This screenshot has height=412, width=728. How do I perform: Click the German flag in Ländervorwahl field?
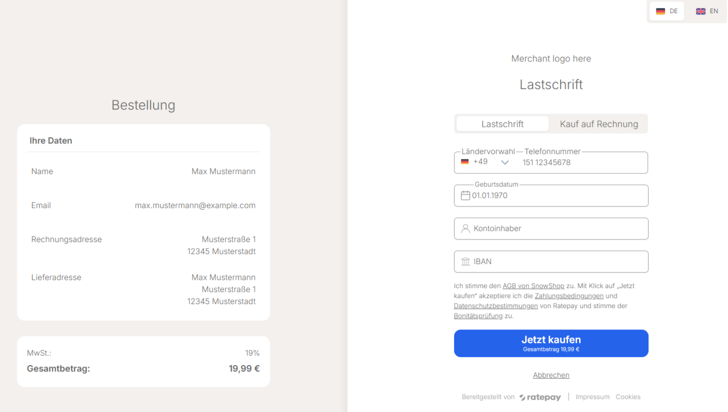465,162
